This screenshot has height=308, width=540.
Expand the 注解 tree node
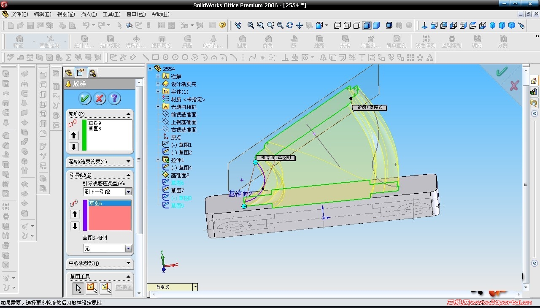tap(158, 76)
